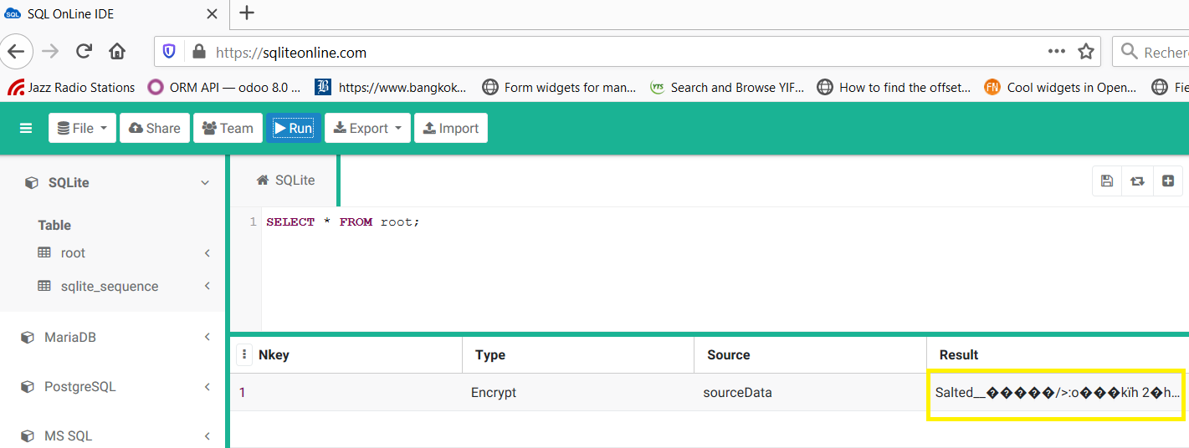This screenshot has height=448, width=1189.
Task: Open a new browser tab
Action: click(247, 13)
